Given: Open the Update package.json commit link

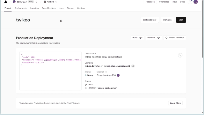Looking at the screenshot, I should coord(107,88).
